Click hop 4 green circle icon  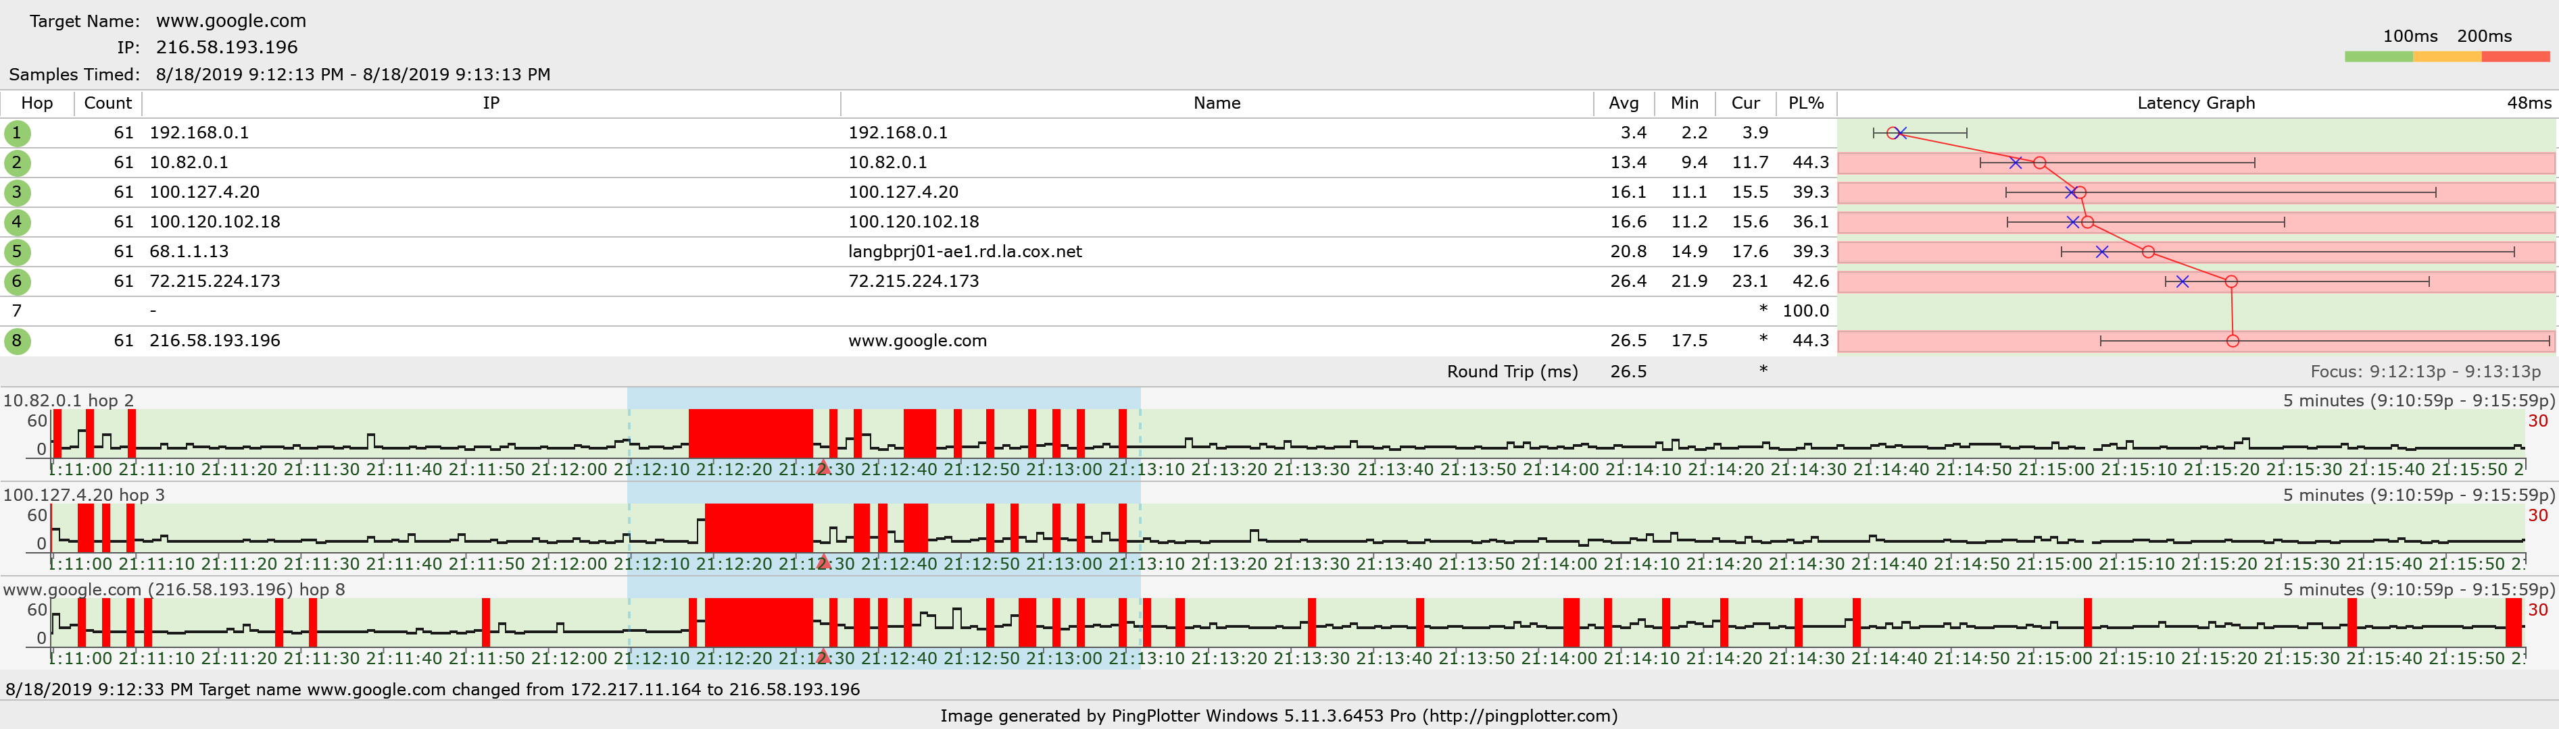(x=17, y=222)
